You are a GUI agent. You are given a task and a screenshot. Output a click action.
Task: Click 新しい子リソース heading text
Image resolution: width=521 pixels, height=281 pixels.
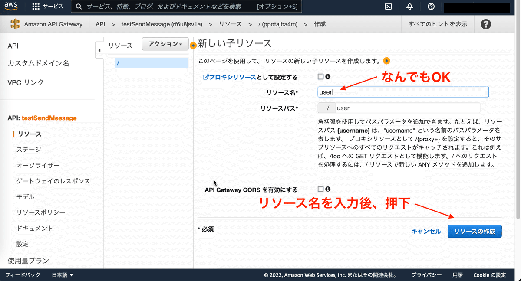(x=234, y=43)
